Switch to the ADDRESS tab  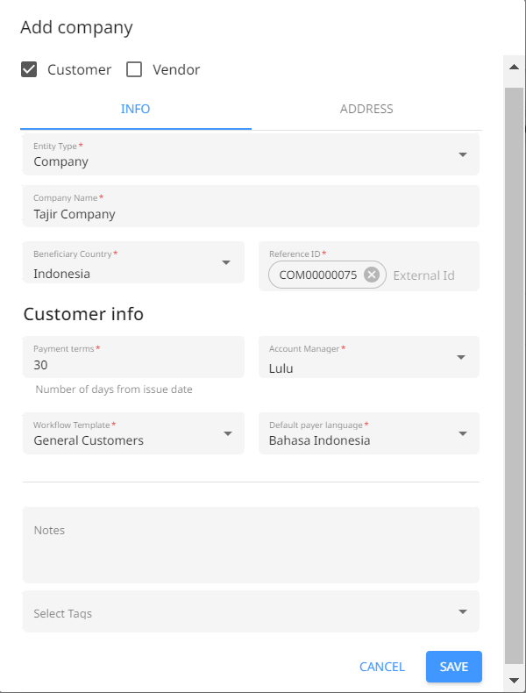[366, 109]
